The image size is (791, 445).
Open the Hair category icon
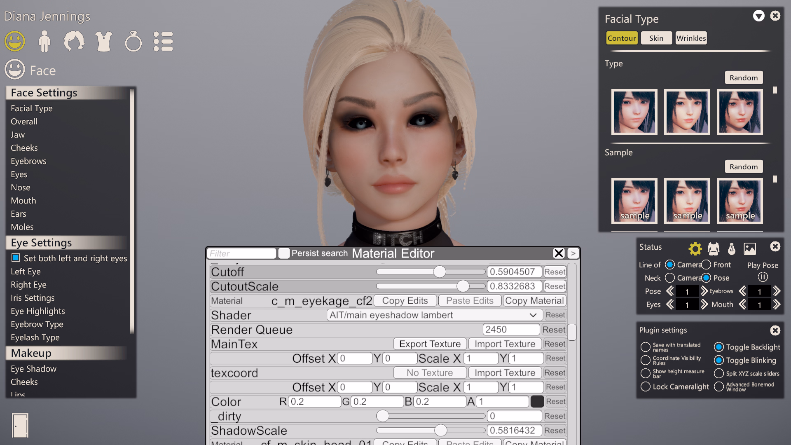point(74,41)
